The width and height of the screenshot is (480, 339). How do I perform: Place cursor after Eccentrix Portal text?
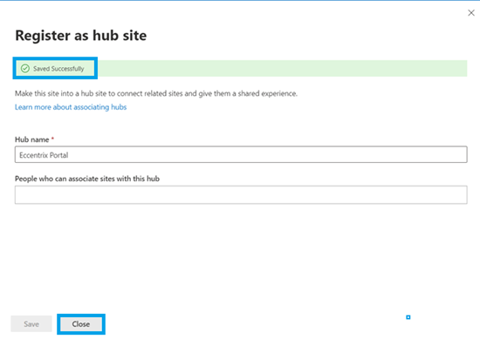pyautogui.click(x=69, y=155)
